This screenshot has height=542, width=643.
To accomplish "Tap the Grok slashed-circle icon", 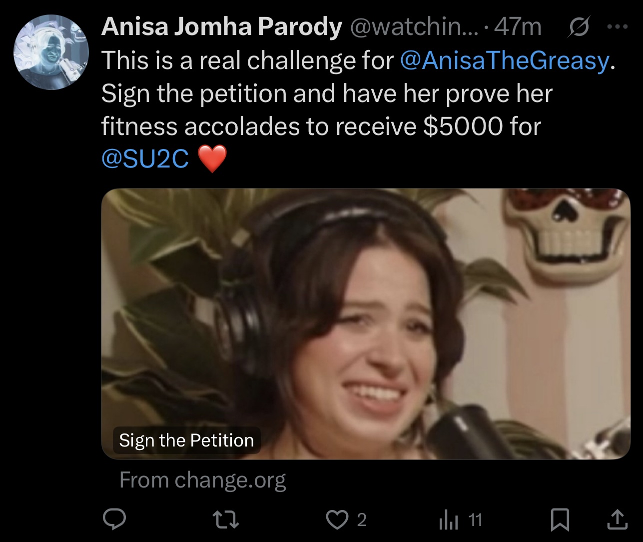I will point(579,27).
